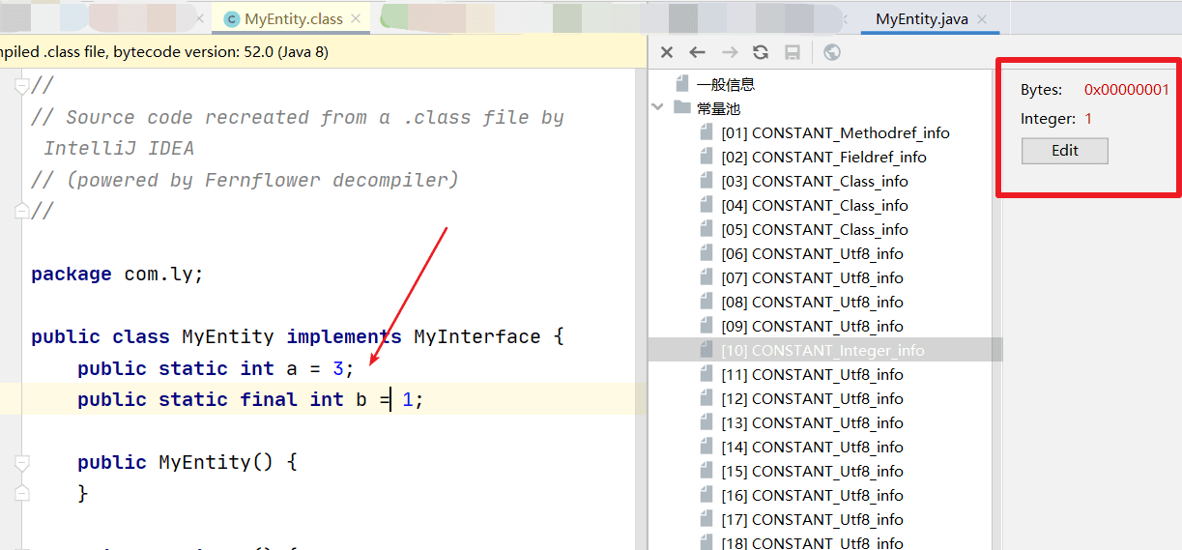Image resolution: width=1182 pixels, height=550 pixels.
Task: Click the file icon of entry [10]
Action: pos(706,350)
